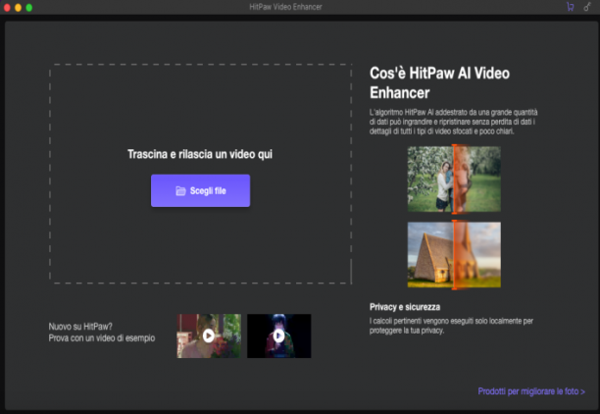The width and height of the screenshot is (600, 414).
Task: Click the green fullscreen window button
Action: [29, 7]
